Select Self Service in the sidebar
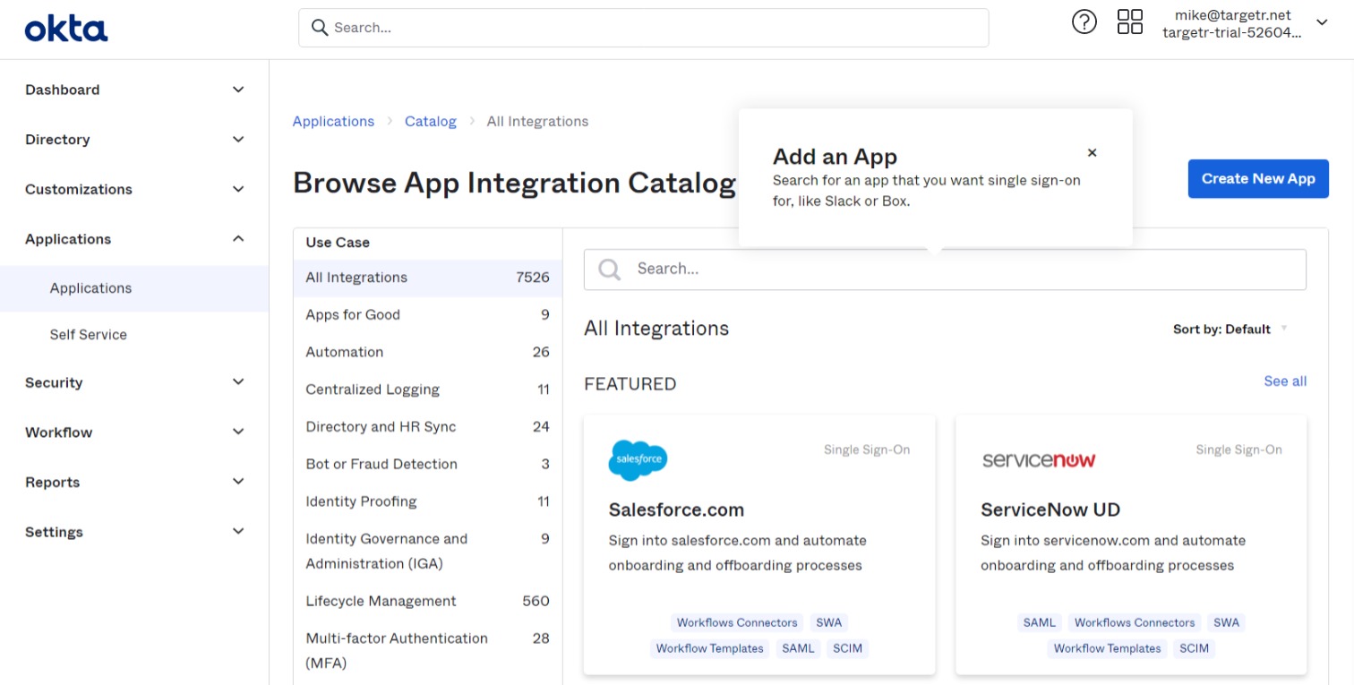Screen dimensions: 1354x685 tap(89, 335)
